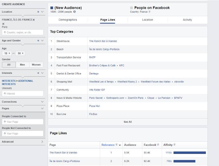Image resolution: width=219 pixels, height=166 pixels.
Task: Open Westfield Les 4 Temps link
Action: pyautogui.click(x=101, y=82)
